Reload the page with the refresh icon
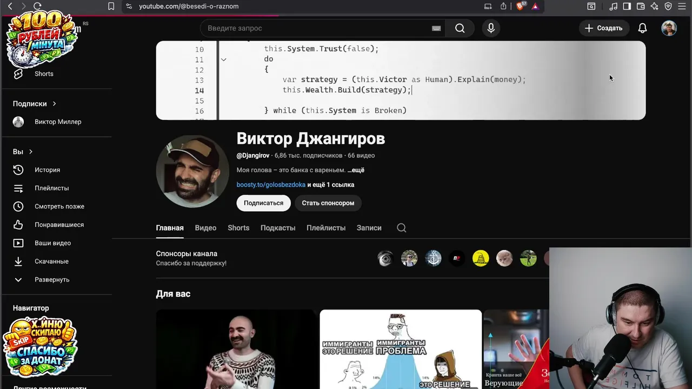Viewport: 692px width, 389px height. click(37, 6)
